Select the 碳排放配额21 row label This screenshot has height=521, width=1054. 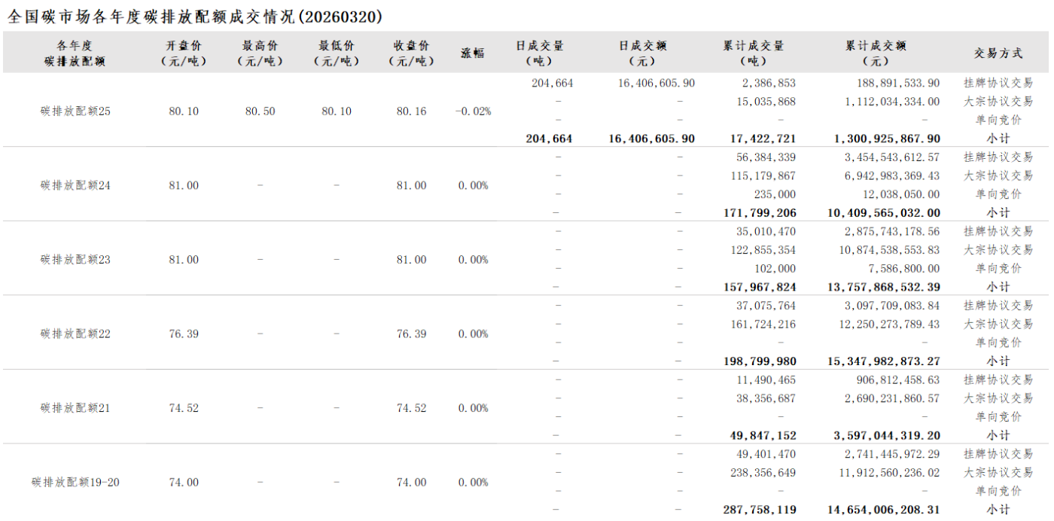(75, 408)
